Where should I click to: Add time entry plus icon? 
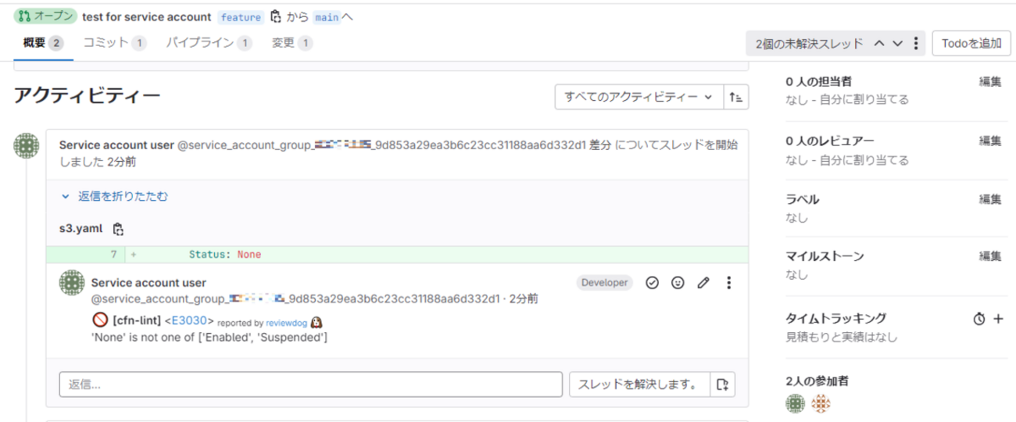click(x=997, y=319)
